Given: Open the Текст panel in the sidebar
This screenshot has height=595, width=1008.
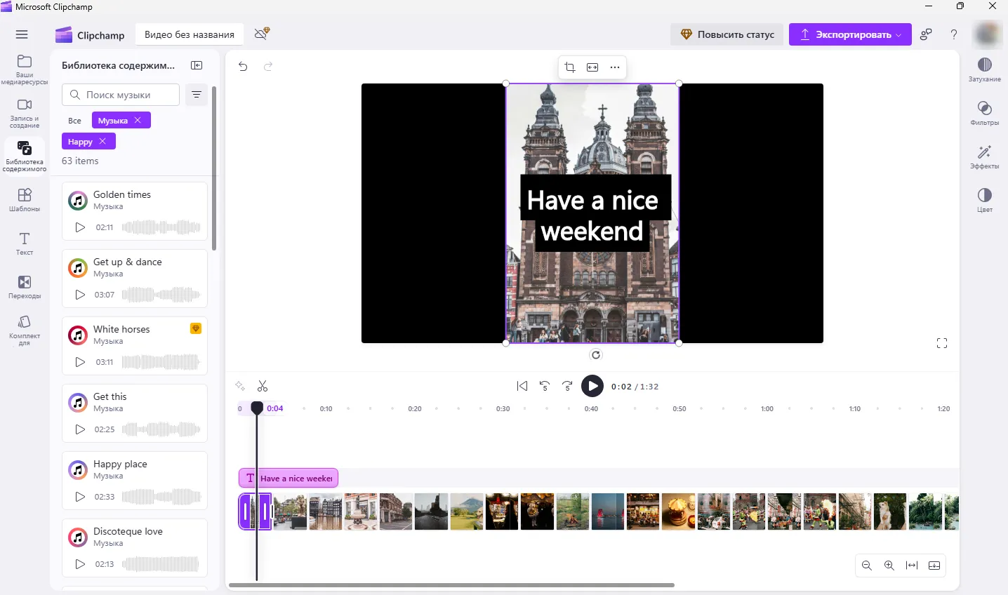Looking at the screenshot, I should click(x=24, y=243).
